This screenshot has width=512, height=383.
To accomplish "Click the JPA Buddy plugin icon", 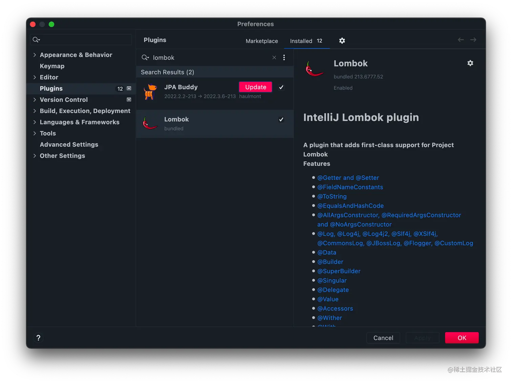I will 150,92.
